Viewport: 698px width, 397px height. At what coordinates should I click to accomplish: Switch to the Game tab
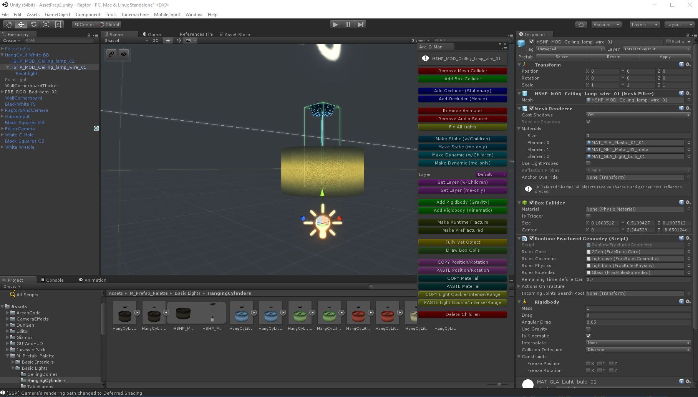point(152,34)
